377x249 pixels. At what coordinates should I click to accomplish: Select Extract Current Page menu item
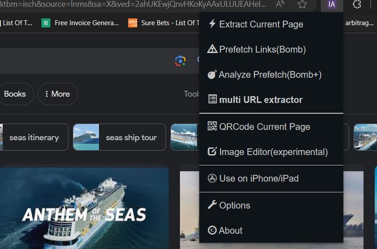pyautogui.click(x=261, y=24)
